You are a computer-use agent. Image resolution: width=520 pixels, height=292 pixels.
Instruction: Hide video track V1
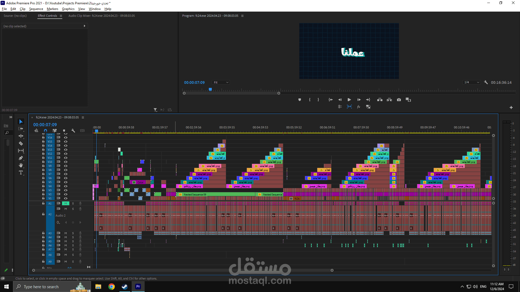coord(66,198)
